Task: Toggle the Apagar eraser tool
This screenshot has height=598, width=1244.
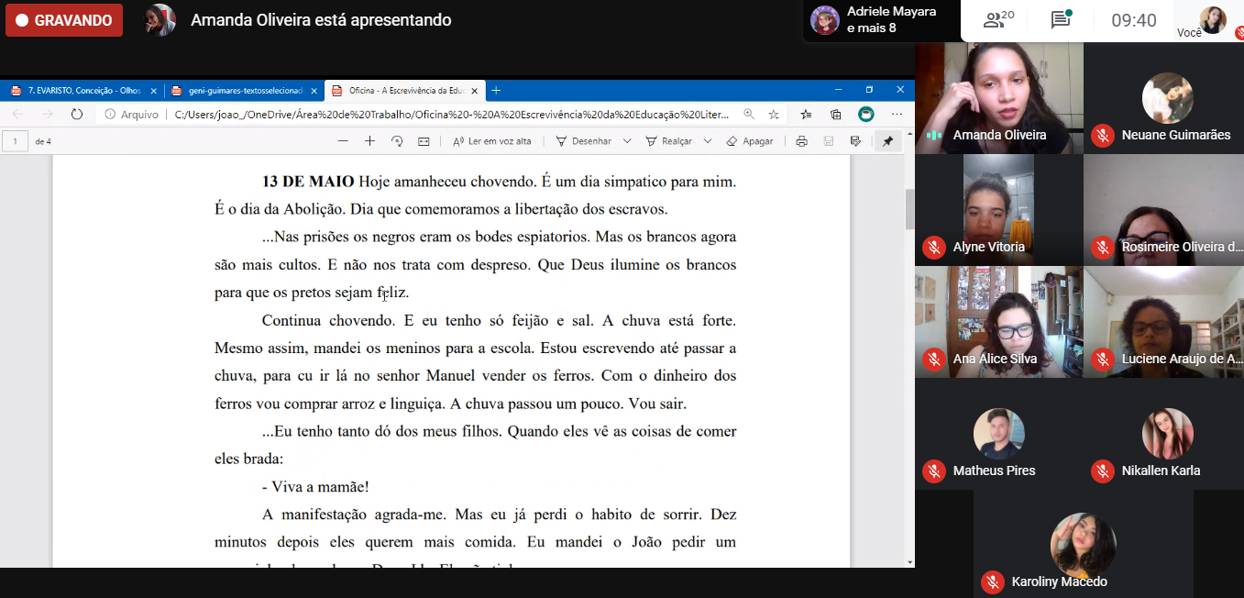Action: [749, 141]
